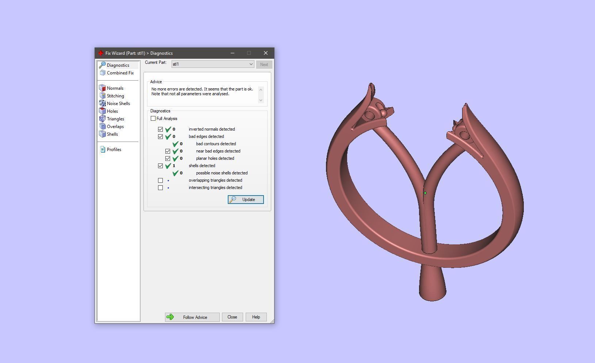
Task: Minimize the Fix Wizard dialog
Action: [x=233, y=53]
